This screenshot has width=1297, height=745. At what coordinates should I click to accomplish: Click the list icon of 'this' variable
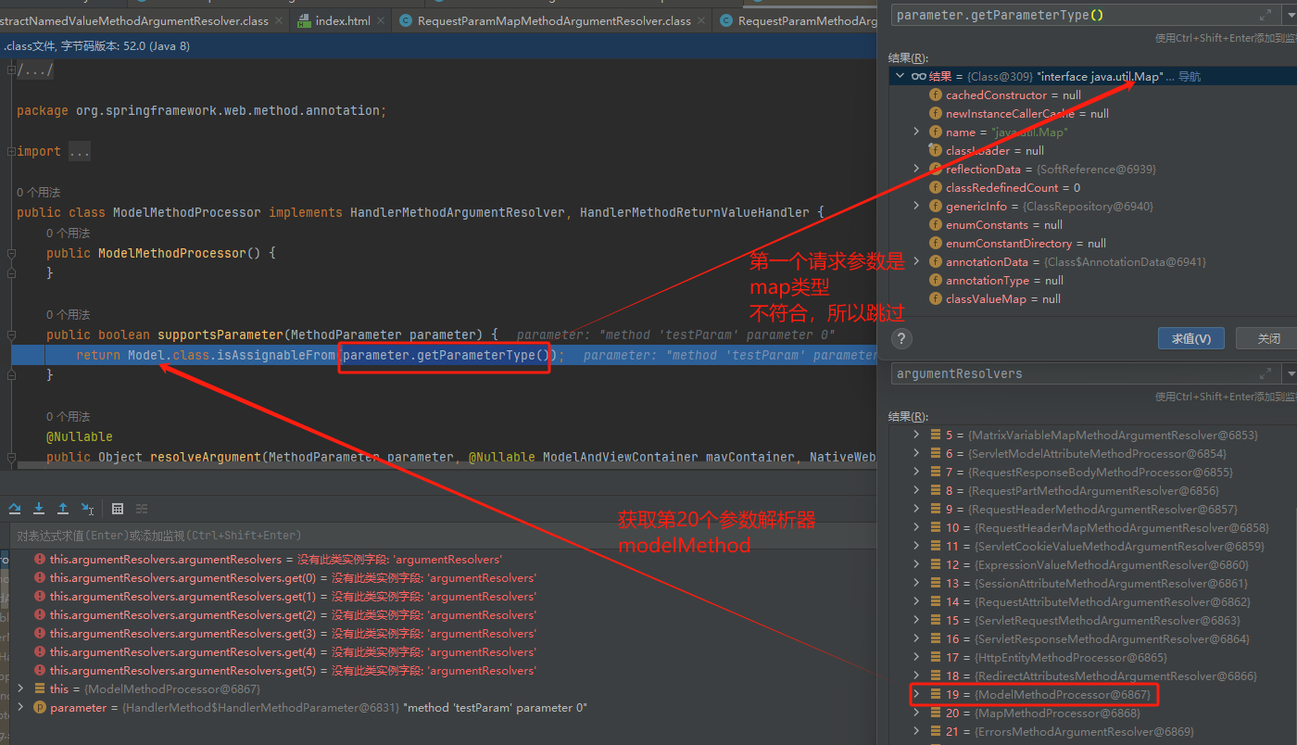coord(40,689)
